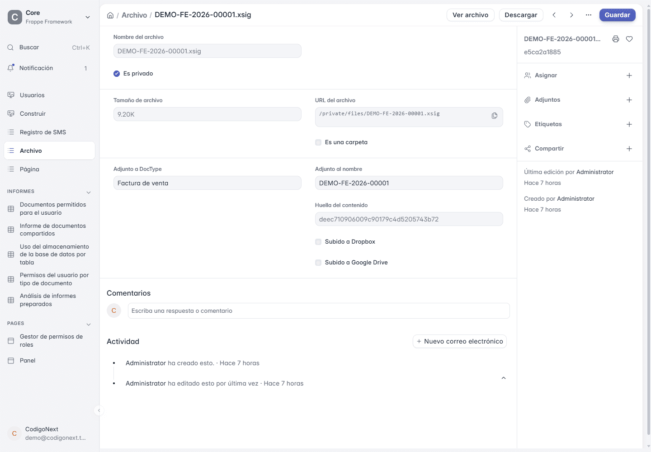Add a tag with the Etiquetas plus
The width and height of the screenshot is (651, 452).
coord(629,124)
